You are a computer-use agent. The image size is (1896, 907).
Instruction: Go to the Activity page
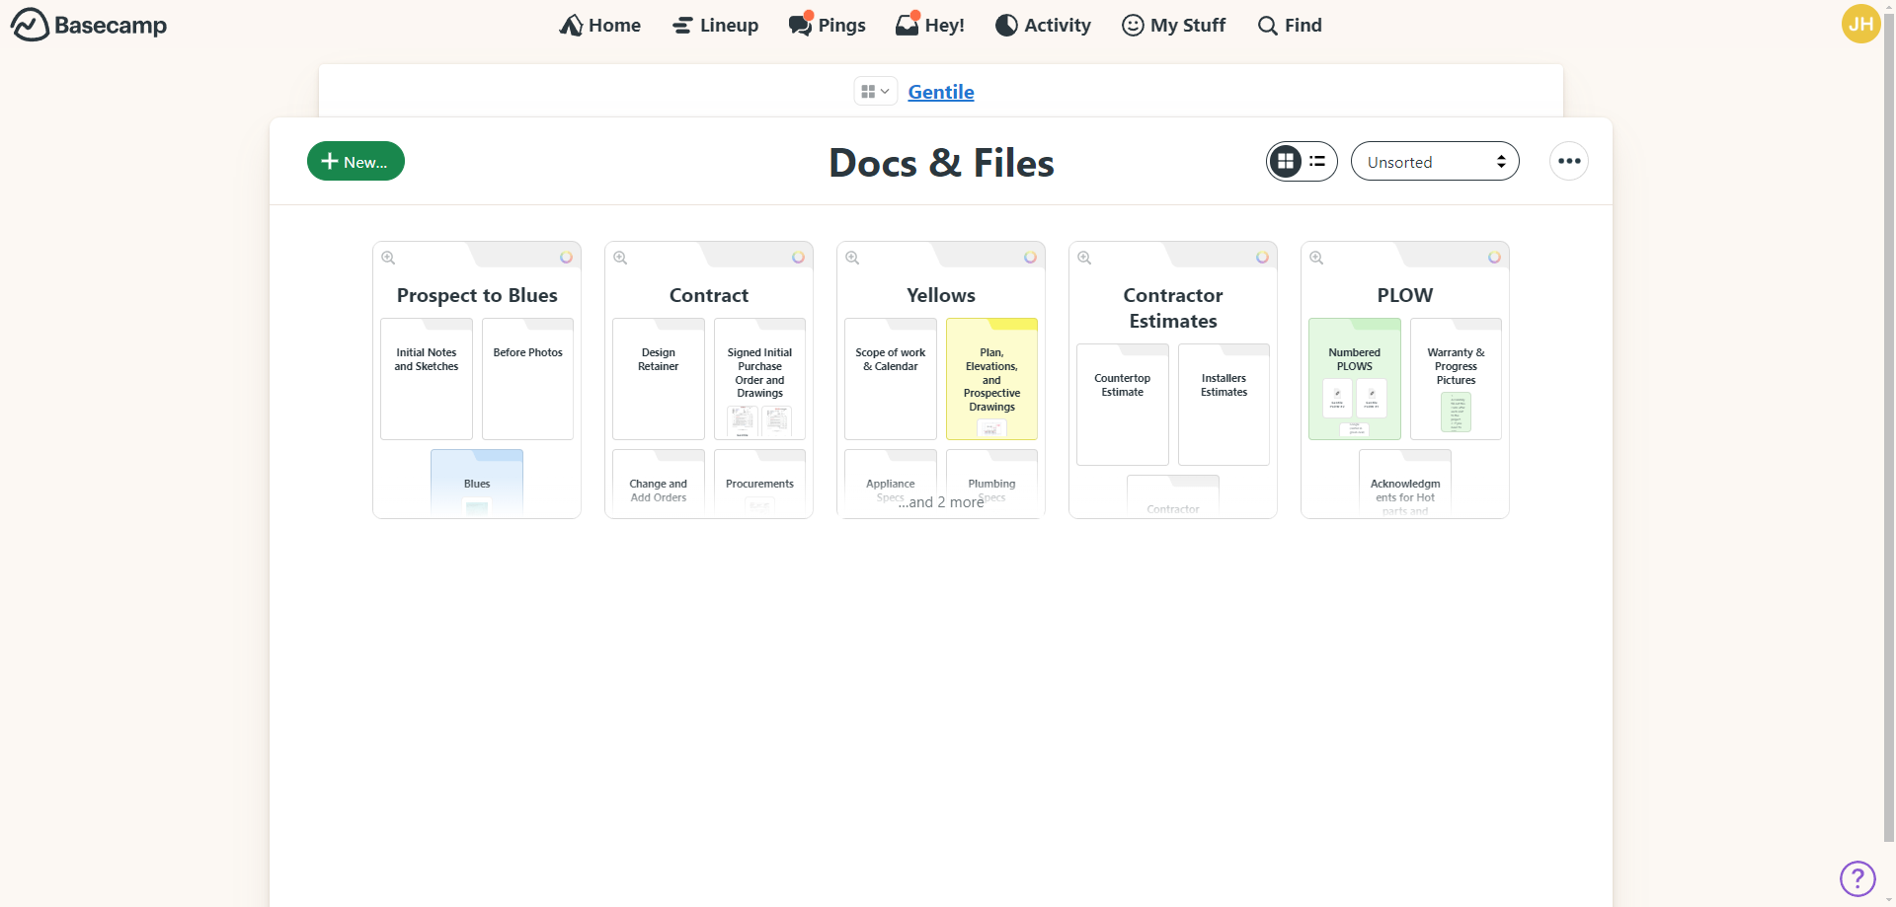click(1043, 25)
